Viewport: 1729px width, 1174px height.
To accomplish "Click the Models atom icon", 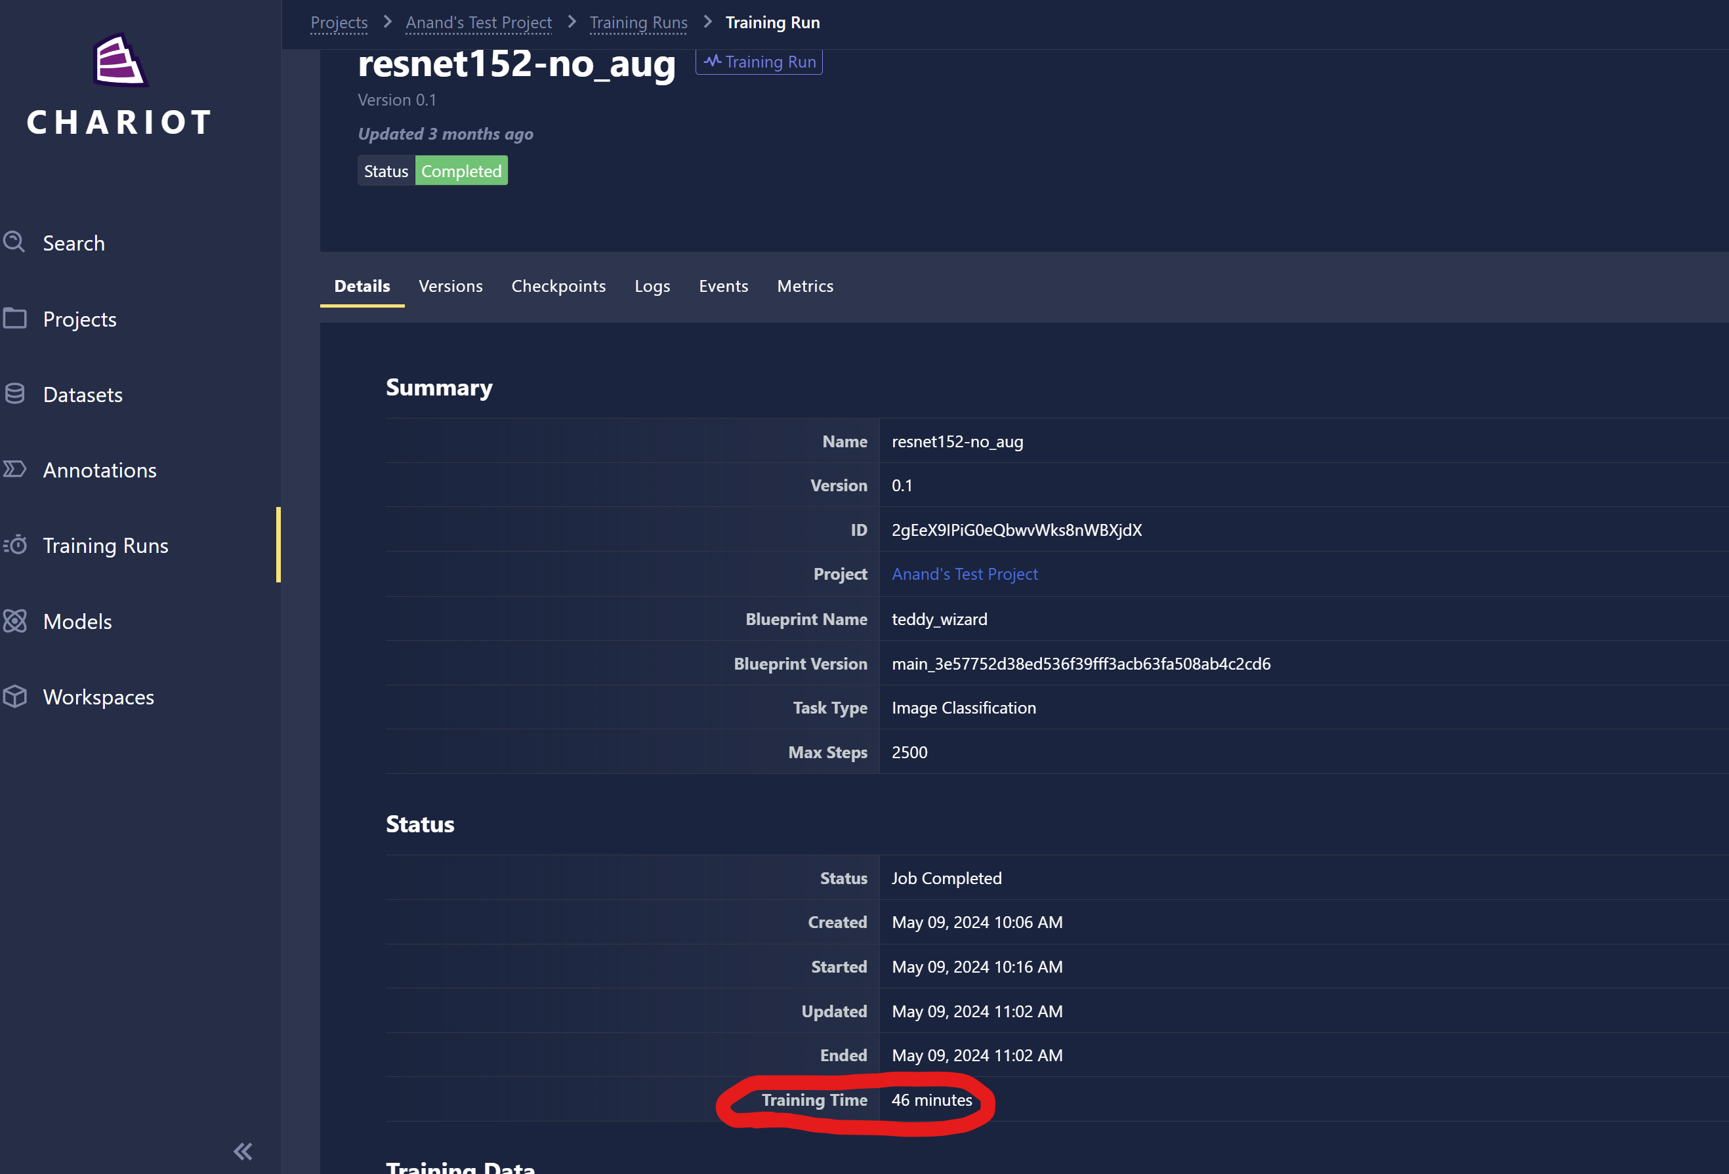I will 14,621.
